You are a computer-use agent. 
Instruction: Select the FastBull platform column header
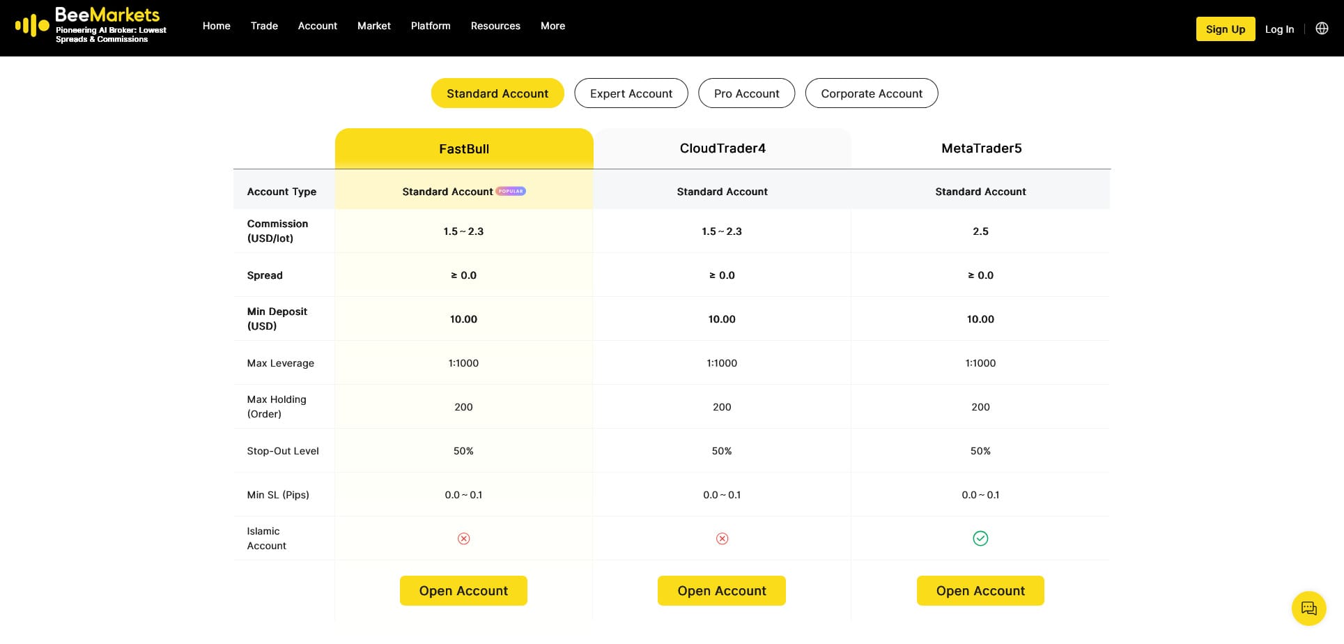click(464, 148)
